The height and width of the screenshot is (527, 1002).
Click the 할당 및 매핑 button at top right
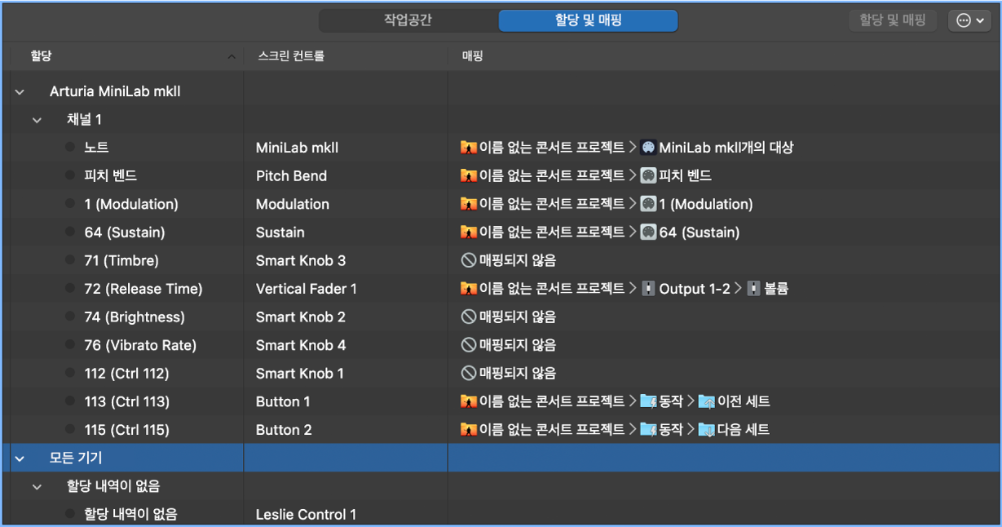click(893, 20)
